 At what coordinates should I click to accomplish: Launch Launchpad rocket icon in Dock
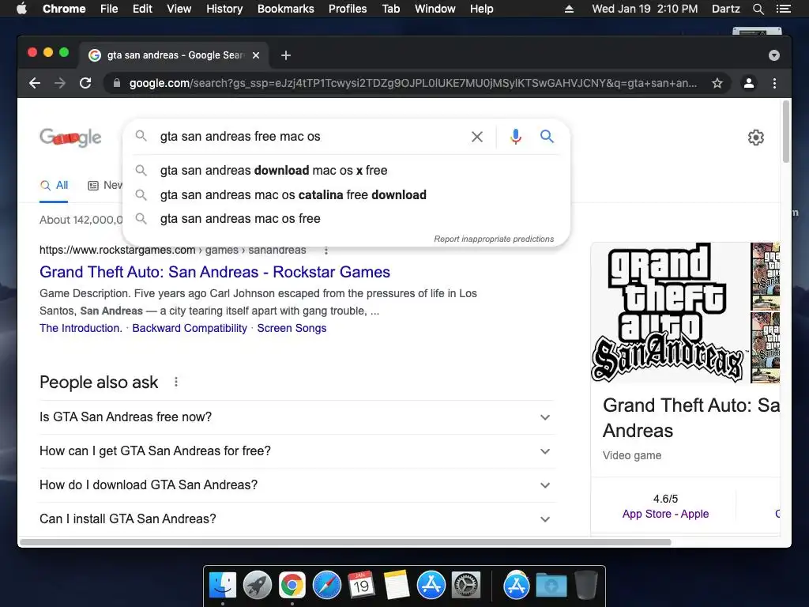point(258,585)
